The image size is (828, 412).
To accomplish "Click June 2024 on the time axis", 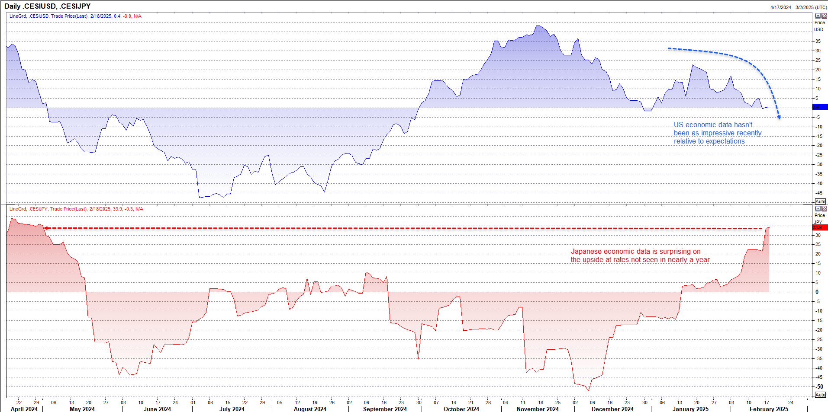I will point(157,409).
